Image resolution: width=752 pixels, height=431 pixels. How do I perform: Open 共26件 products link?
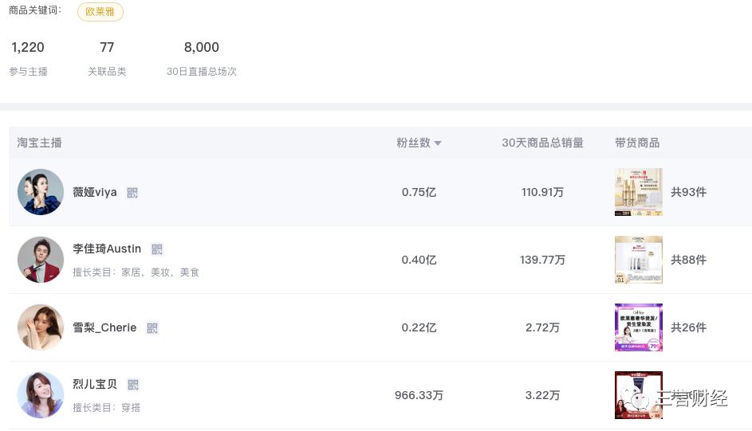(x=688, y=327)
